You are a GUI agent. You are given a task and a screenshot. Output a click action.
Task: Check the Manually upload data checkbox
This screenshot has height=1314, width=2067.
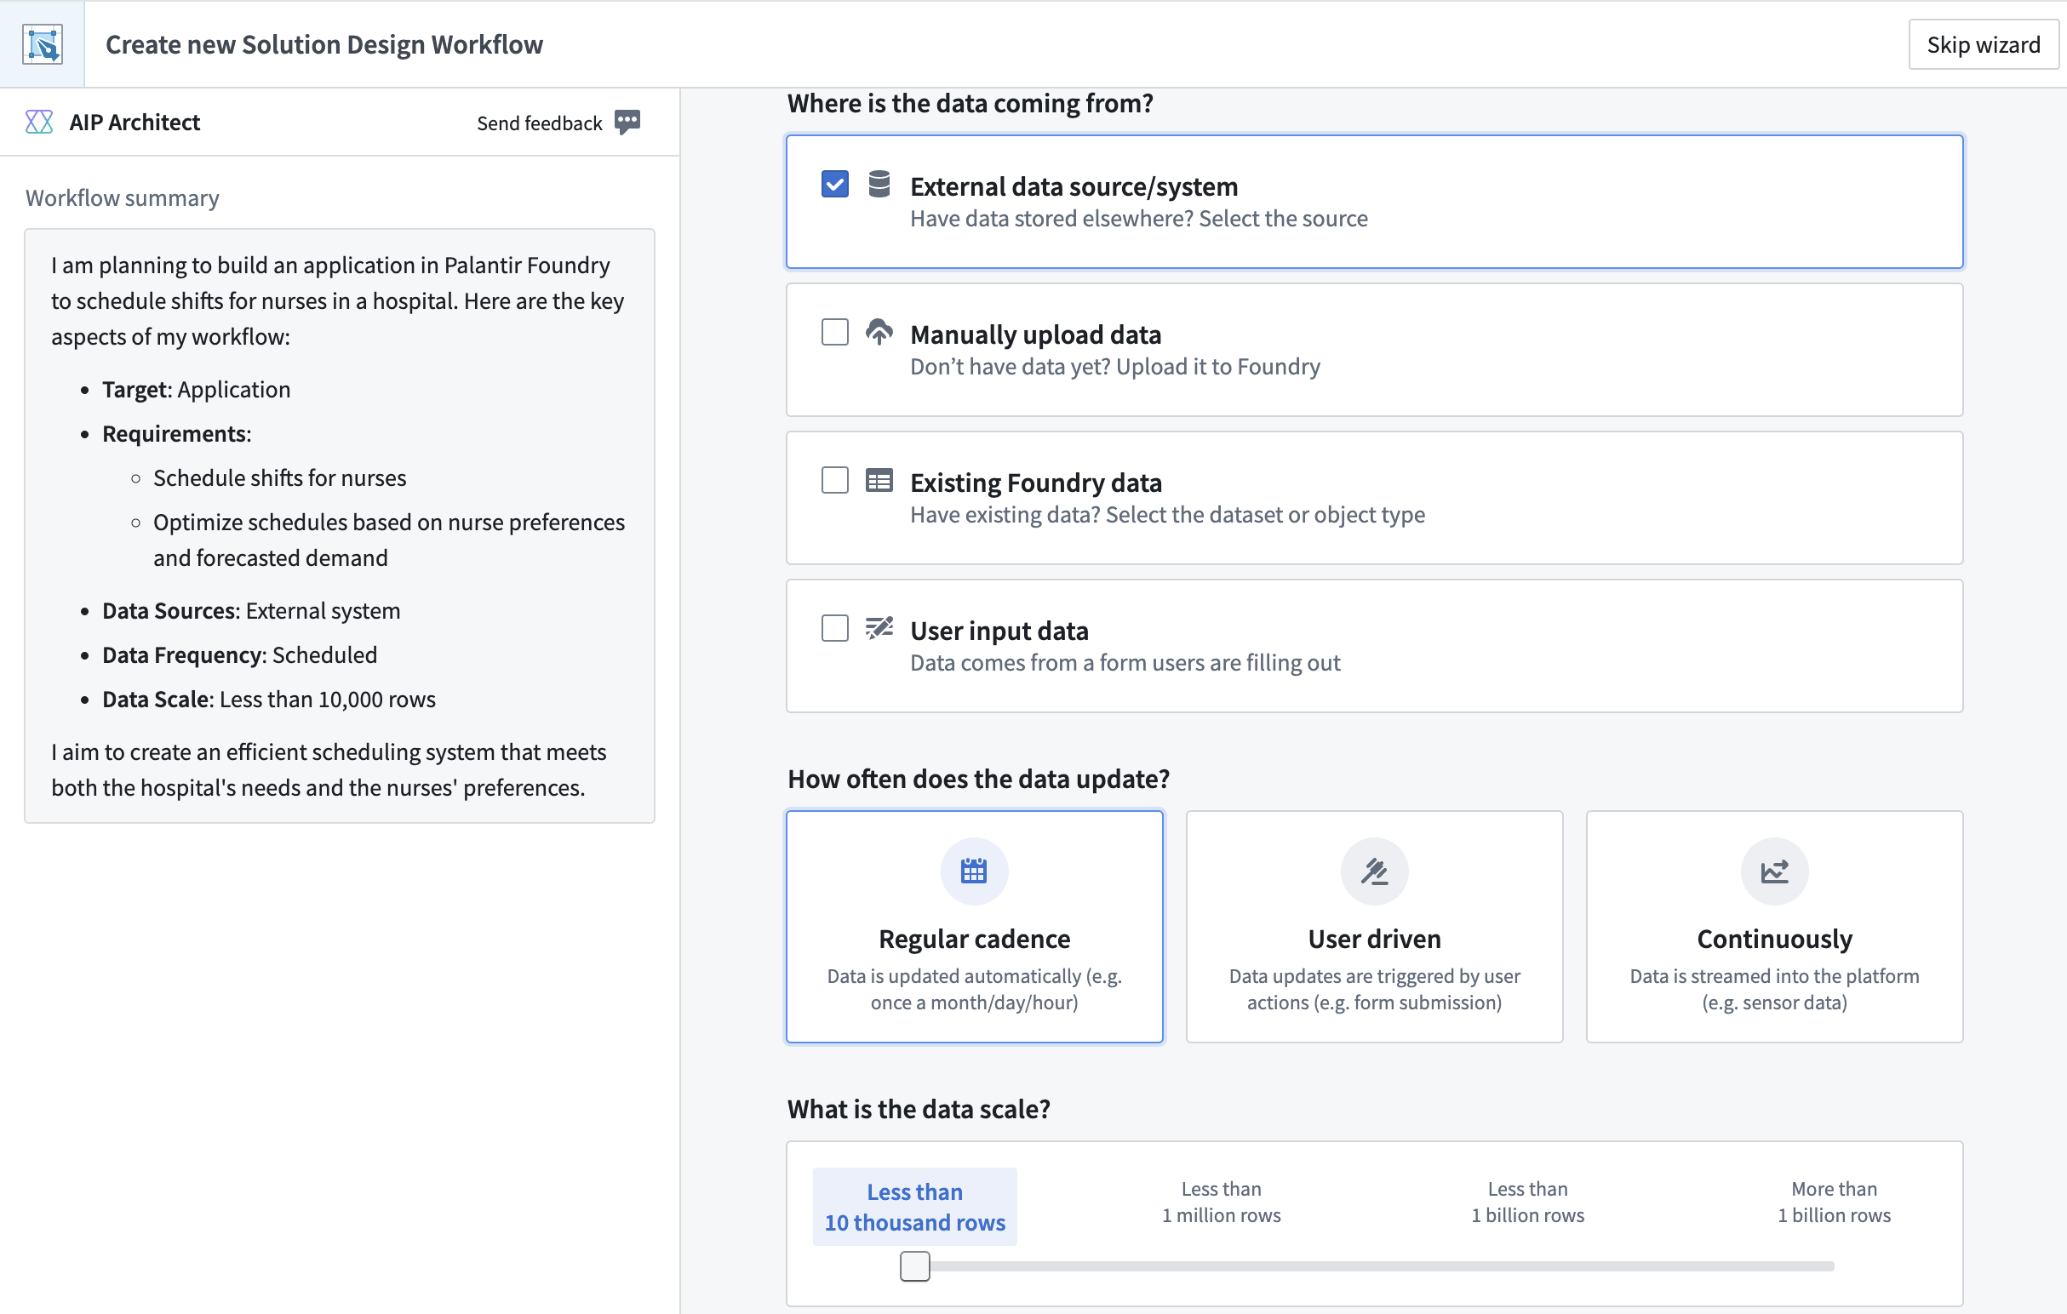834,331
